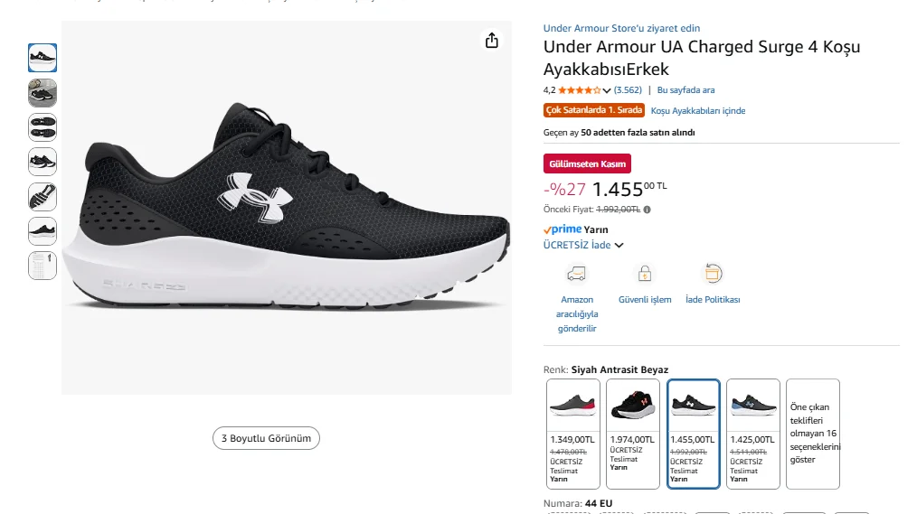Expand the ÜCRETSİZ İade dropdown arrow
The width and height of the screenshot is (917, 514).
619,245
